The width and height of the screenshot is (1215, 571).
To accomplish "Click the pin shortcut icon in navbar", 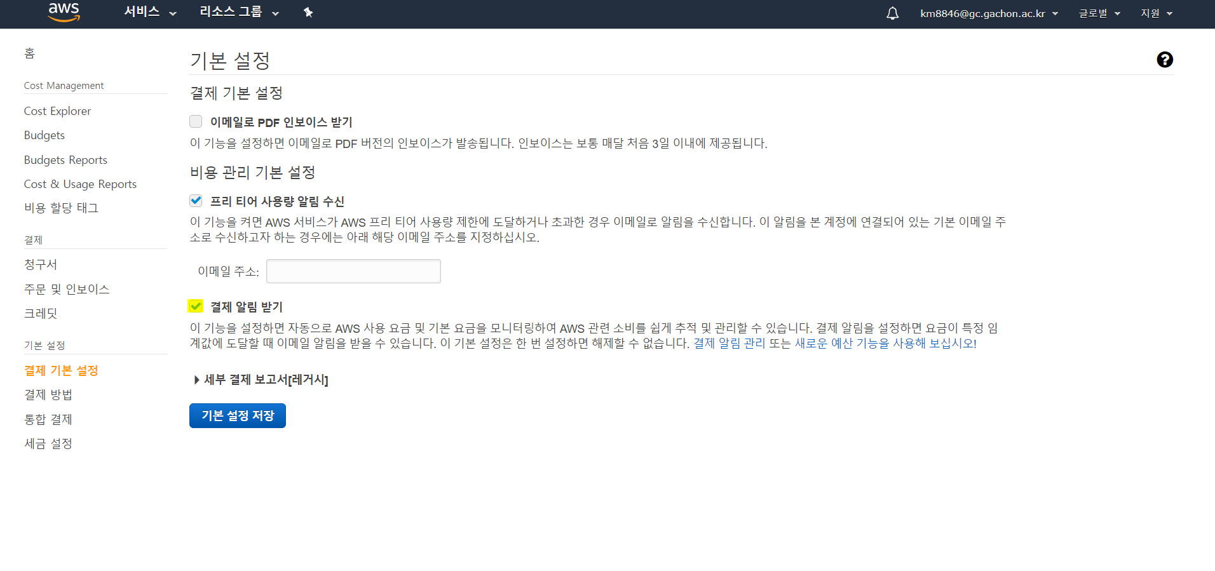I will click(x=308, y=13).
